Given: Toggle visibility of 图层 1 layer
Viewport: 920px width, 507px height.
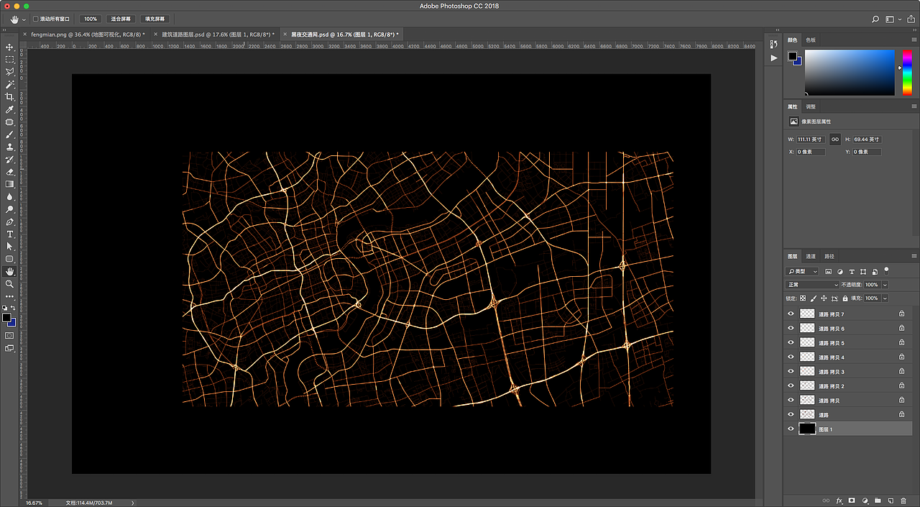Looking at the screenshot, I should (791, 429).
